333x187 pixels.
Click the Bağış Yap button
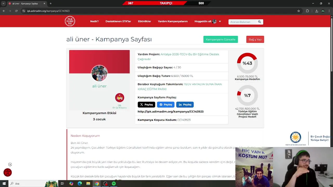[x=255, y=39]
